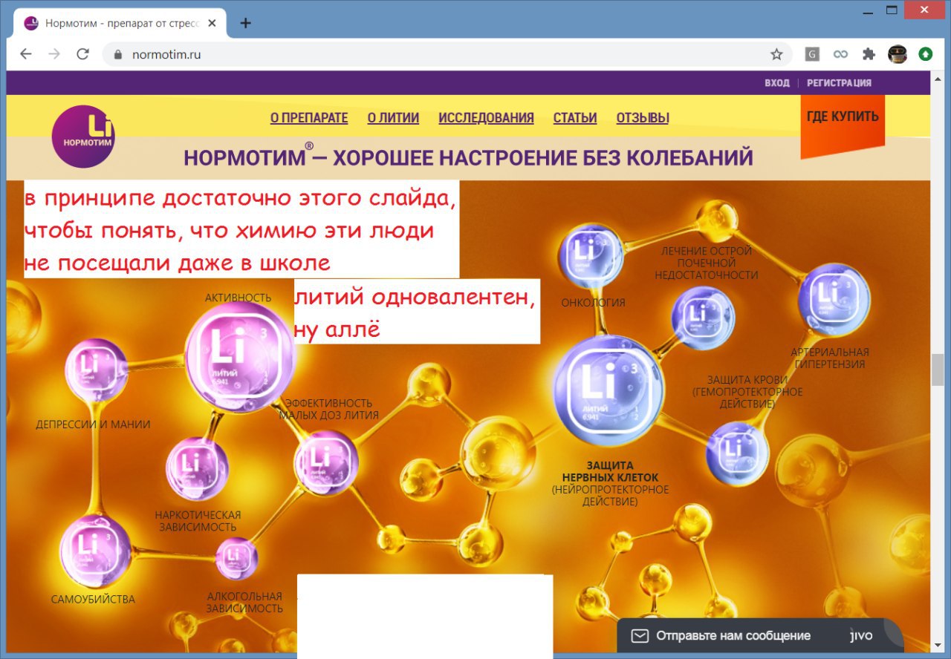This screenshot has width=951, height=659.
Task: Click the scrollbar down arrow
Action: pos(938,647)
